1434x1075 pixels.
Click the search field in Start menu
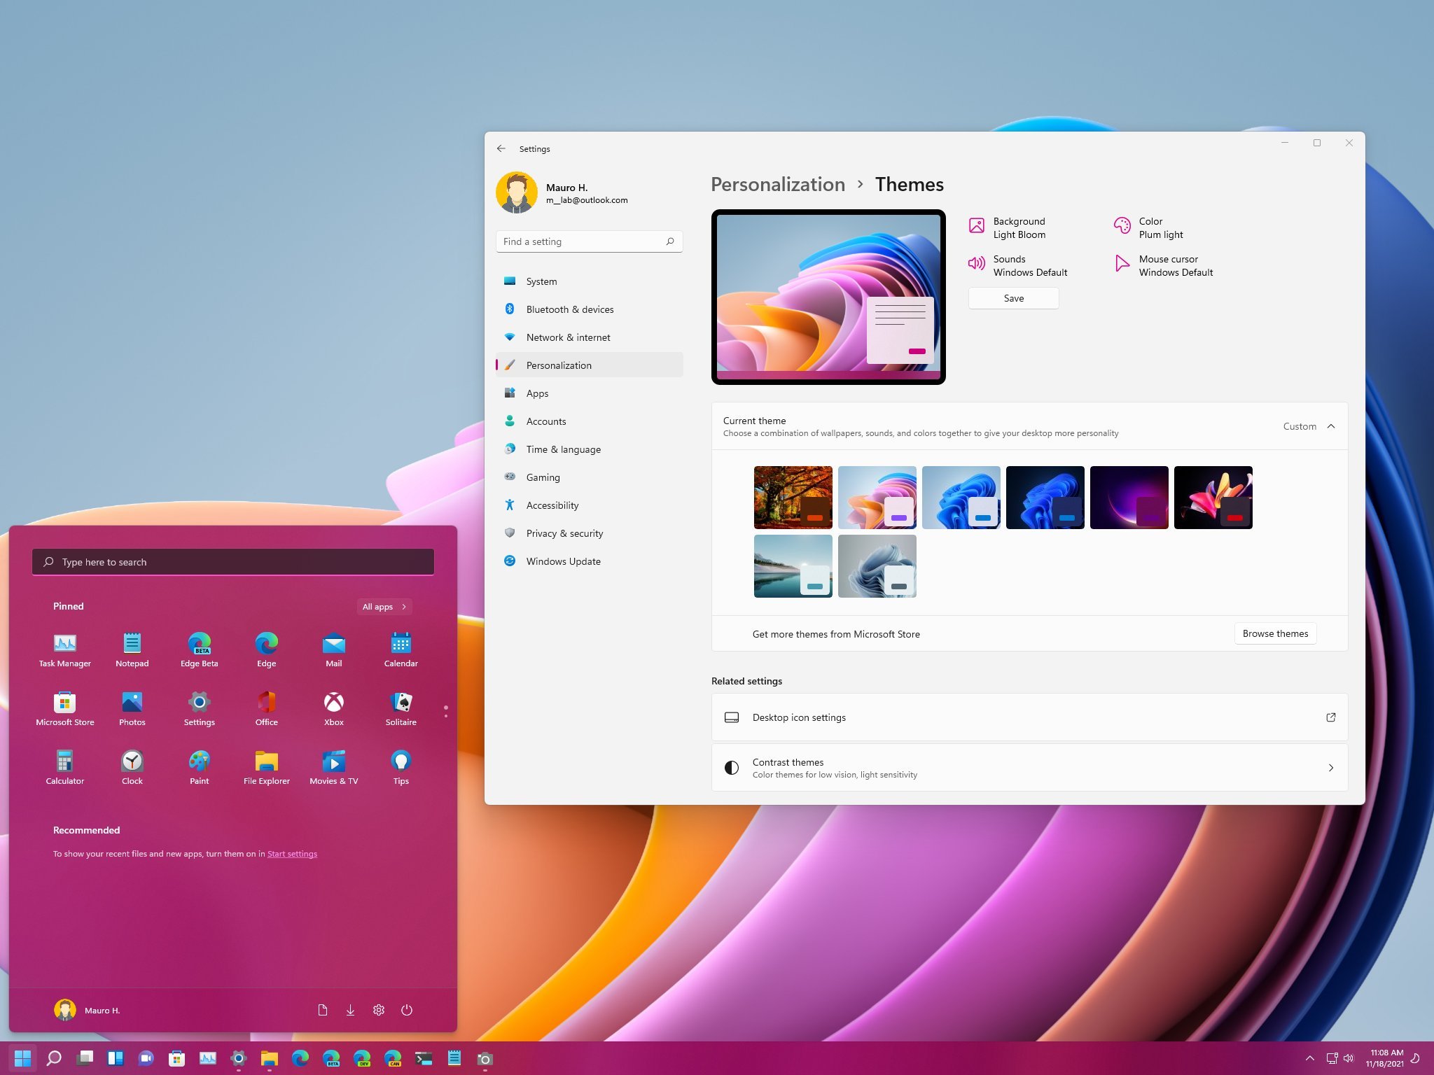[x=234, y=561]
